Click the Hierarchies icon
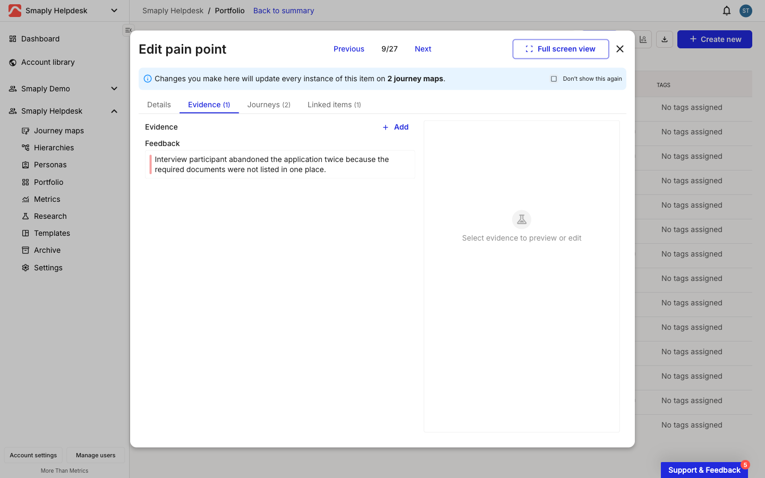This screenshot has height=478, width=765. tap(25, 148)
